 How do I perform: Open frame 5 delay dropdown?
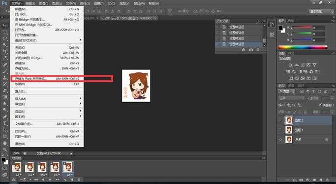69,175
